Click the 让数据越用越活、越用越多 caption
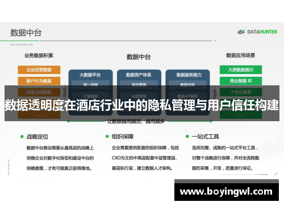The image size is (284, 206). pyautogui.click(x=136, y=121)
